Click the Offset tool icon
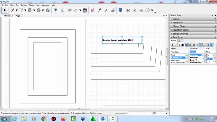This screenshot has height=122, width=217. click(55, 11)
